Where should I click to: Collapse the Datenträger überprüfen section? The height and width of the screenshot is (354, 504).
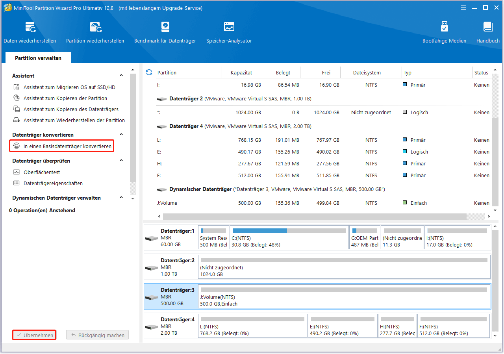[121, 161]
